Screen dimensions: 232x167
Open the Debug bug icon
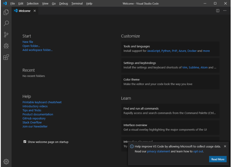[6, 46]
